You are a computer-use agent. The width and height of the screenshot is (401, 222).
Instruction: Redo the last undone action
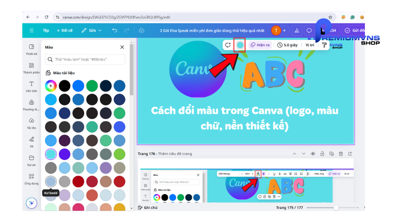[127, 30]
